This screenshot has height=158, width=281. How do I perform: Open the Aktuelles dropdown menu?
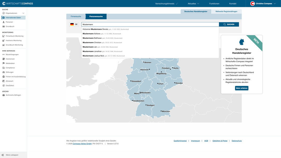(193, 4)
